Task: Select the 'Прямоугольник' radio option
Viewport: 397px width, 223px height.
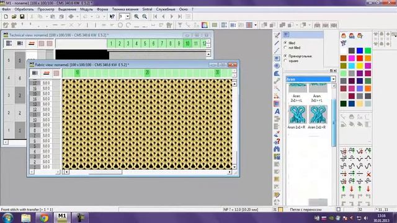Action: point(285,56)
